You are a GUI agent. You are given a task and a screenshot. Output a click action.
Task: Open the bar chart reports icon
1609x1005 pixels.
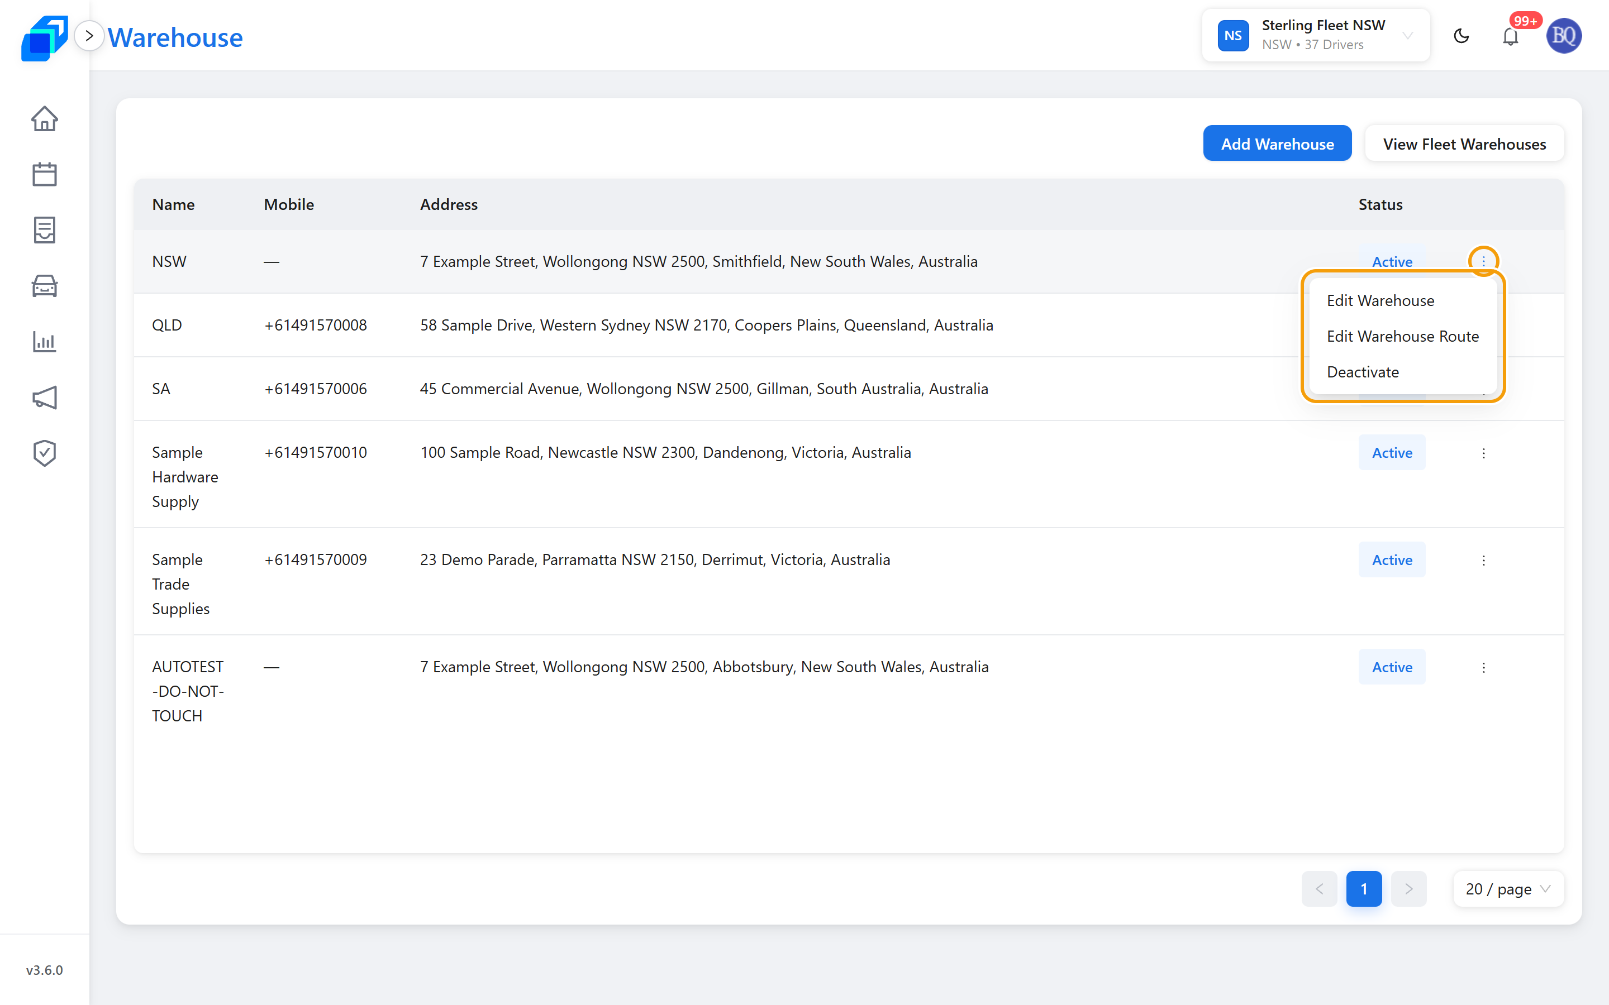pyautogui.click(x=45, y=342)
